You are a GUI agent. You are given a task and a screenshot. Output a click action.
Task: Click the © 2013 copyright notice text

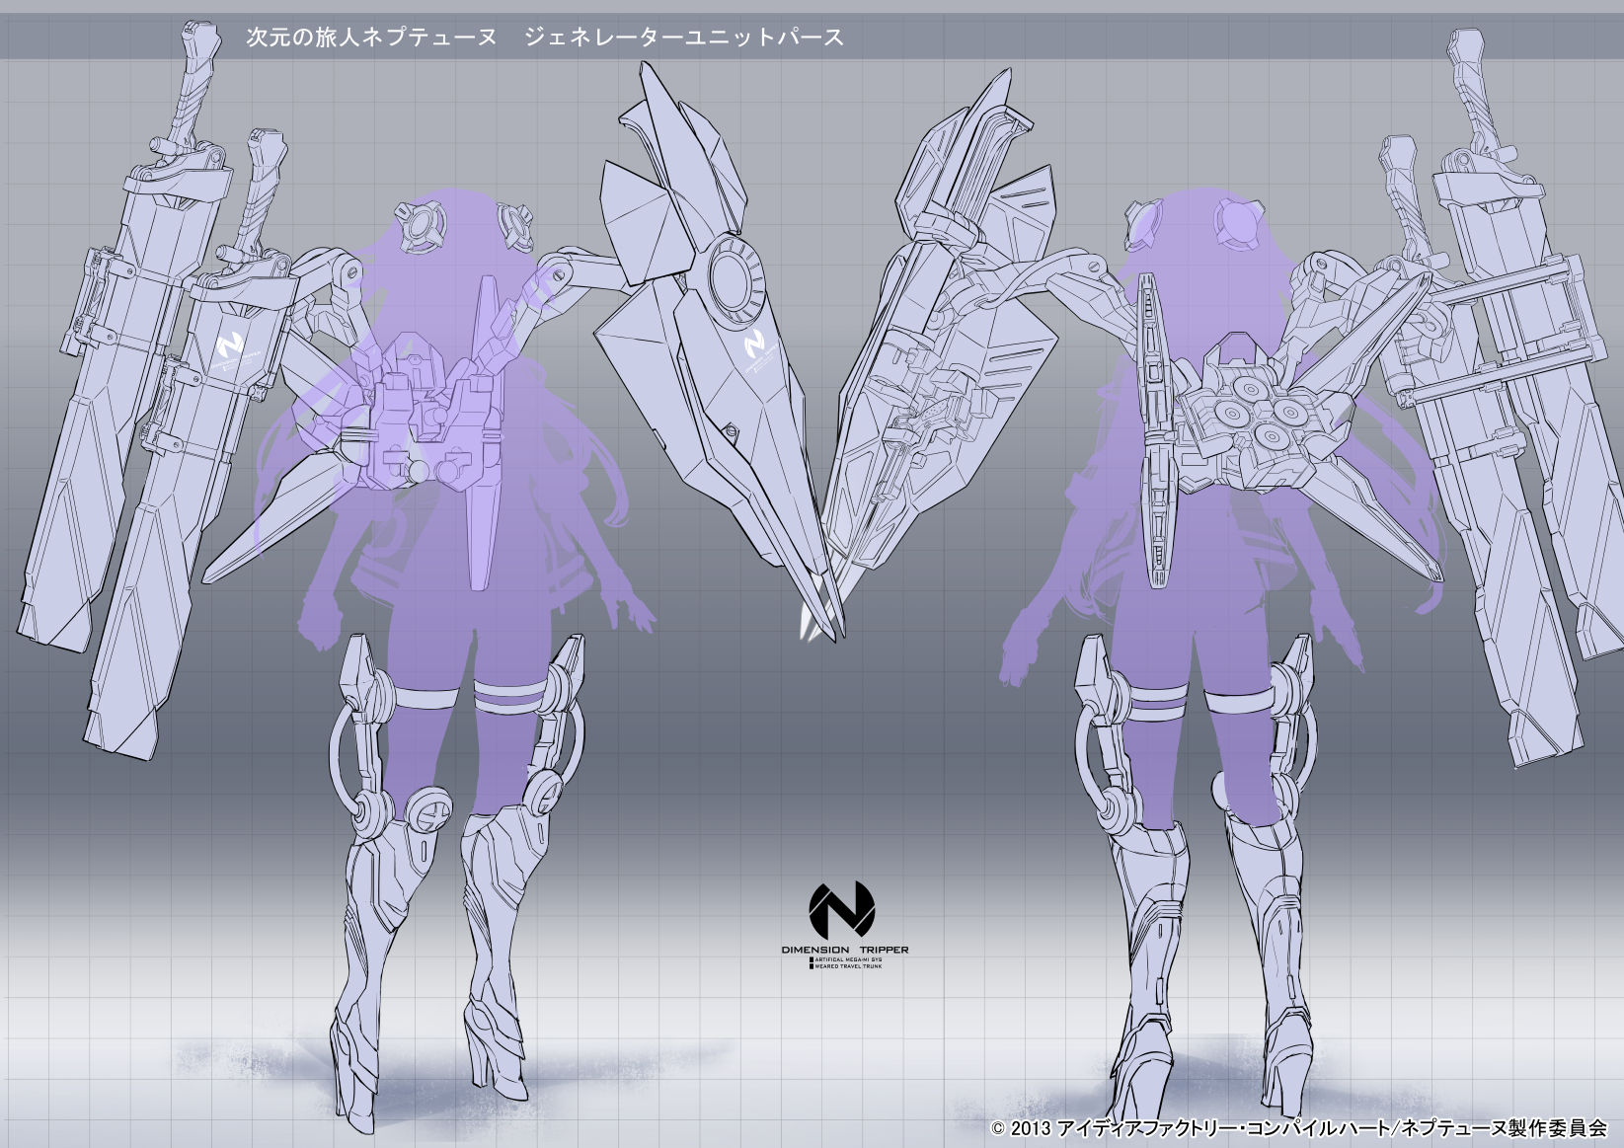(1299, 1127)
